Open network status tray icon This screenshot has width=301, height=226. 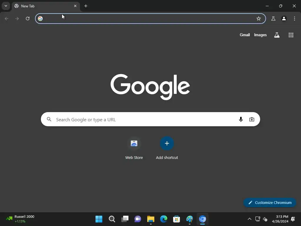pyautogui.click(x=257, y=219)
